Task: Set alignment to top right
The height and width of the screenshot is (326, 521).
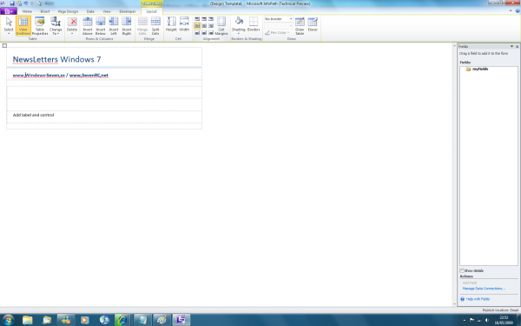Action: point(211,19)
